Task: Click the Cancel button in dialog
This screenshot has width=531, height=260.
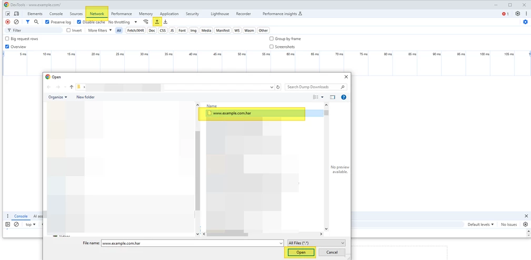Action: coord(332,252)
